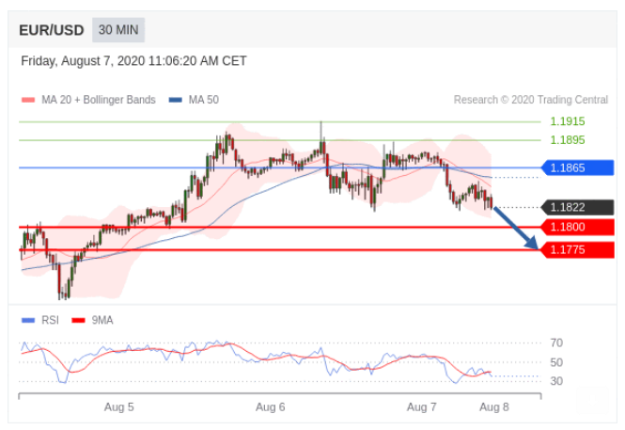Click the MA 20 + Bollinger Bands label
625x430 pixels.
(x=99, y=100)
